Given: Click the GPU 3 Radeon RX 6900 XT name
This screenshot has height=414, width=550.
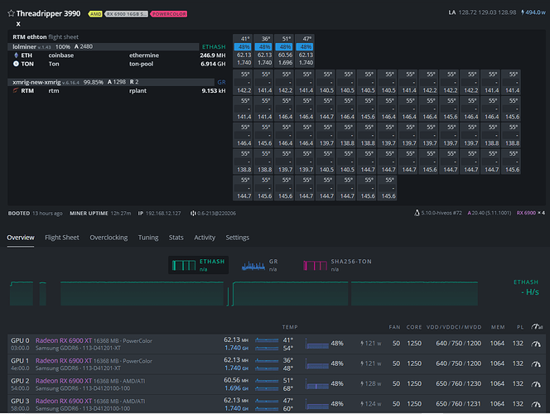Looking at the screenshot, I should coord(64,401).
